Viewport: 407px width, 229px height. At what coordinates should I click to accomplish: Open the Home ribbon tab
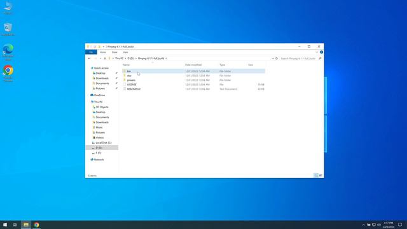click(103, 52)
